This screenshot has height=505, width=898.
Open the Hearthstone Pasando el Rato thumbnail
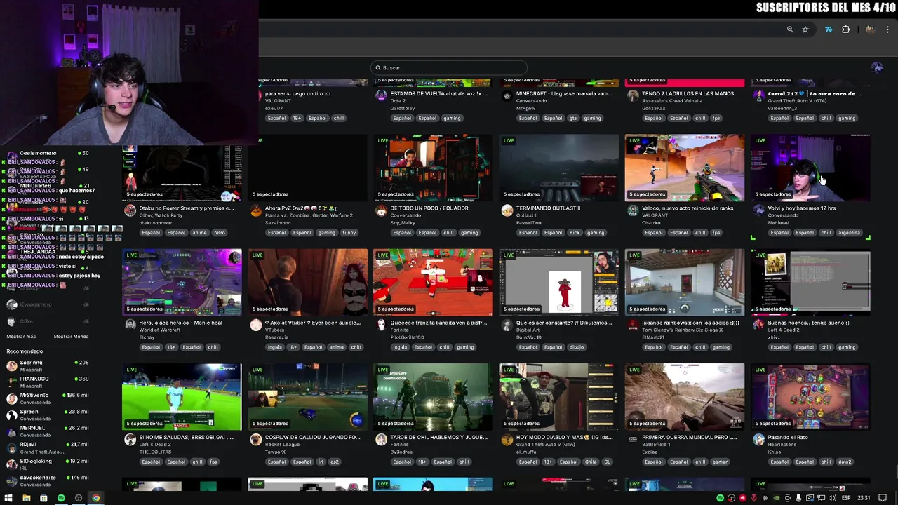810,397
